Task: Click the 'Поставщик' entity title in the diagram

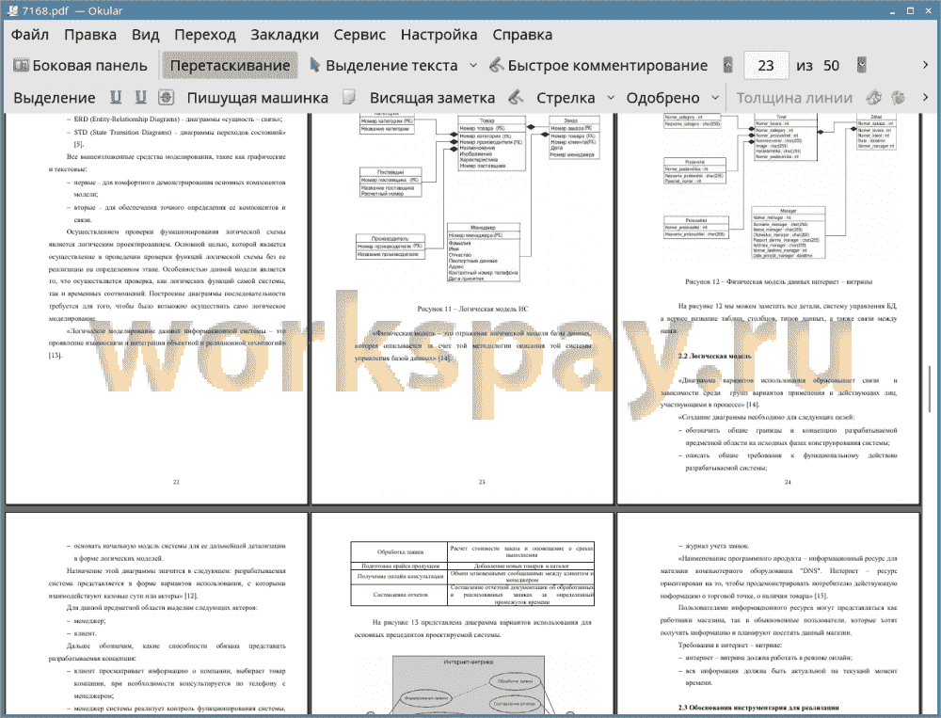Action: (x=391, y=172)
